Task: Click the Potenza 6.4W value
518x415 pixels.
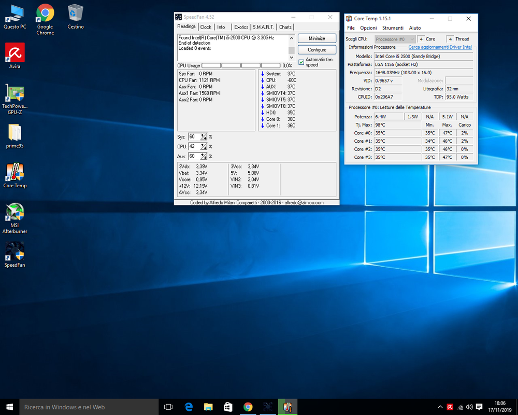Action: coord(388,117)
